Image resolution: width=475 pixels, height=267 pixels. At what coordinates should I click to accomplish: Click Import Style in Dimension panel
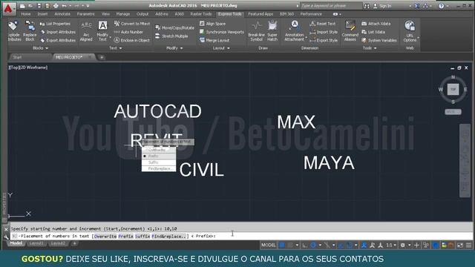324,32
